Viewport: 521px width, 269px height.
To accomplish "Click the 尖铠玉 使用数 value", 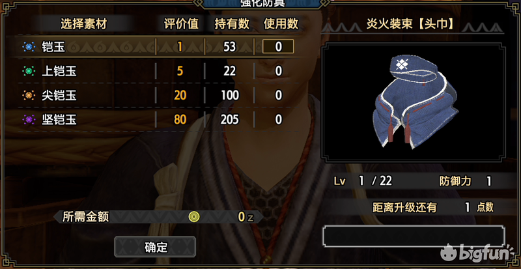I will tap(279, 96).
